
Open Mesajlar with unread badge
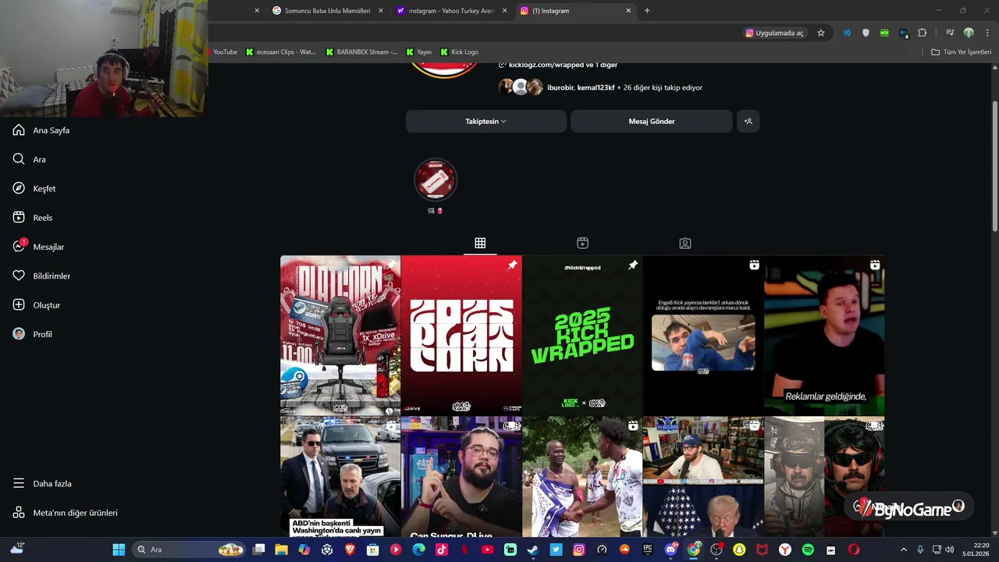pos(38,247)
